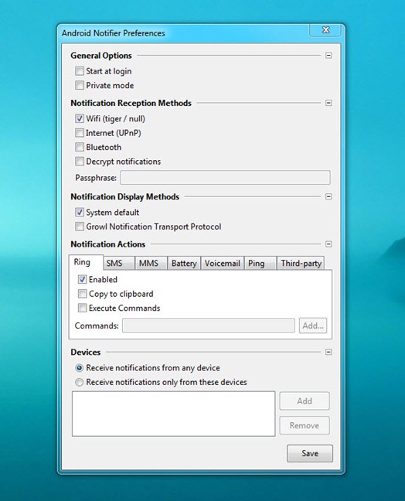Select the Ring tab
The width and height of the screenshot is (405, 501).
pos(86,262)
